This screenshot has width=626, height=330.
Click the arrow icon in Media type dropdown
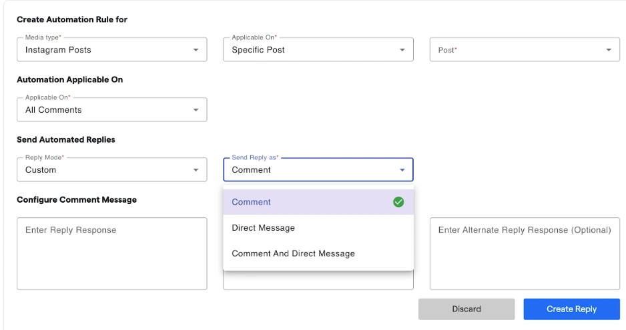[x=196, y=50]
